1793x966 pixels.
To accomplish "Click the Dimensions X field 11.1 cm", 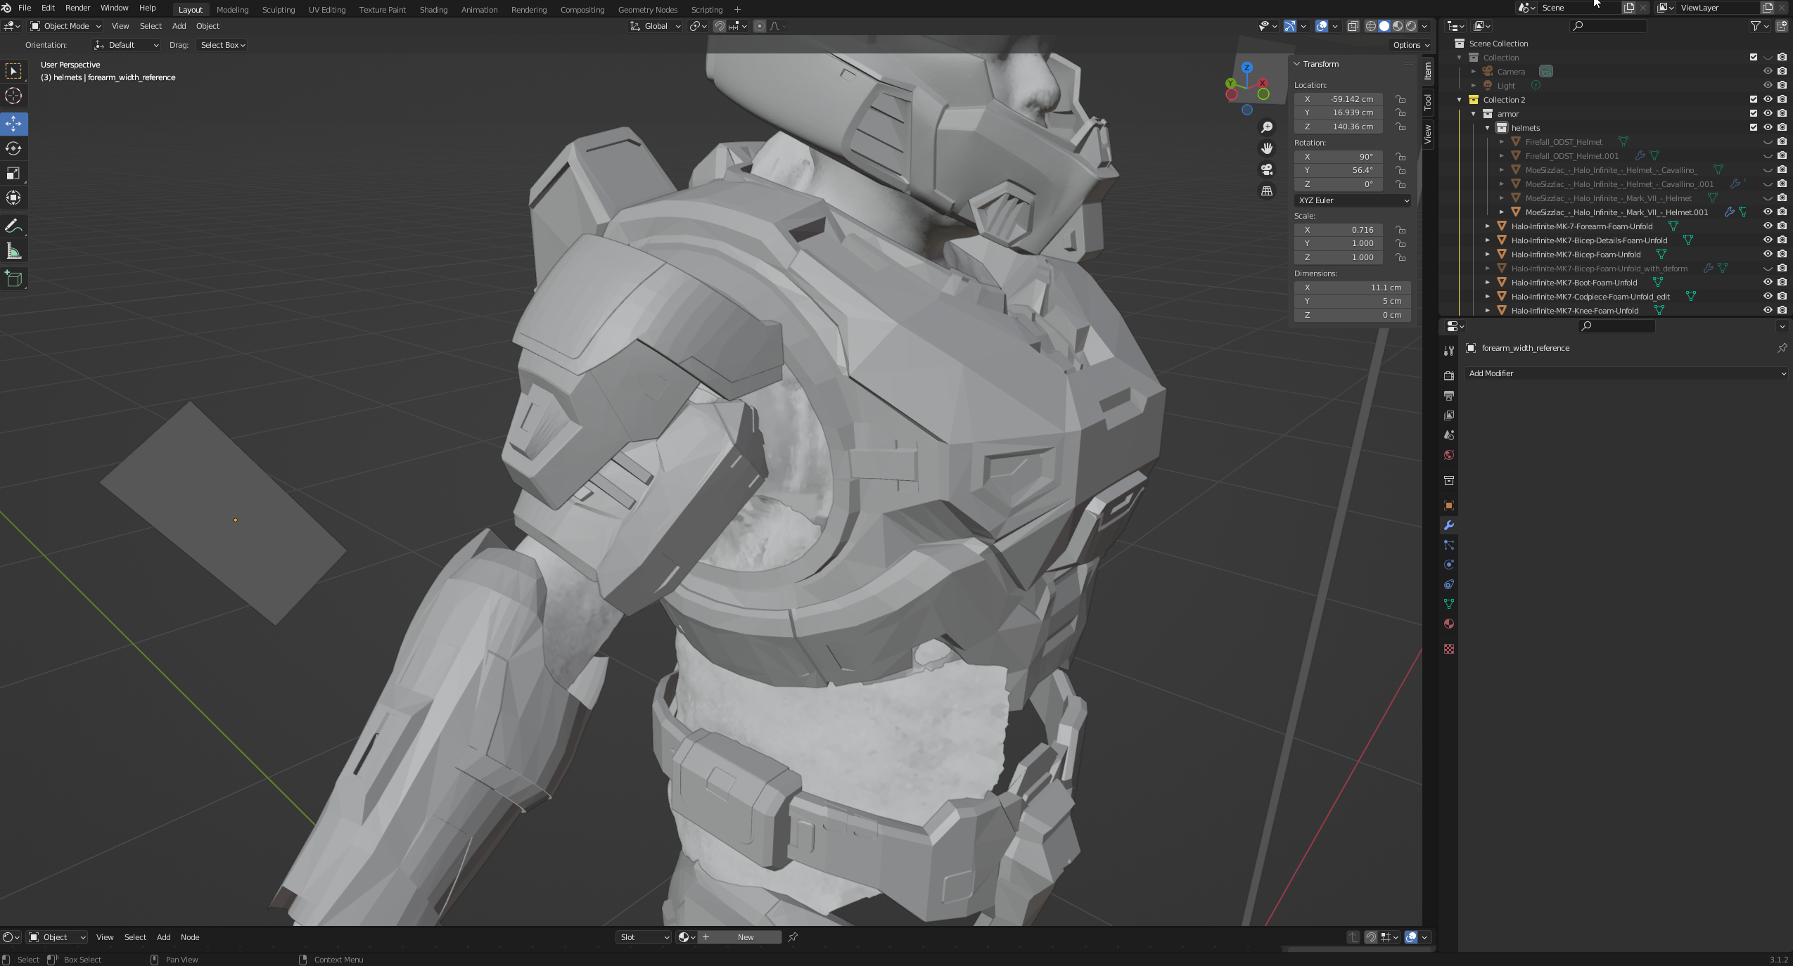I will pyautogui.click(x=1352, y=288).
